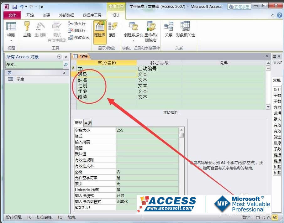Open the Customize Quick Access Toolbar dropdown
284x223 pixels.
pyautogui.click(x=42, y=7)
